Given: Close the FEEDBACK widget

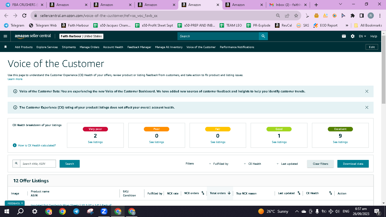Looking at the screenshot, I should (x=22, y=203).
